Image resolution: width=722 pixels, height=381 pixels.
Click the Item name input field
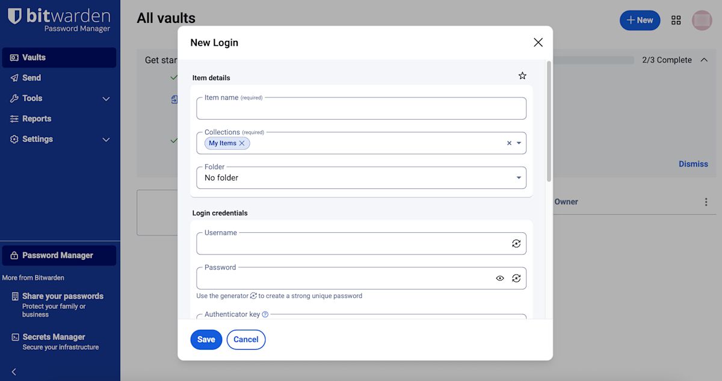[361, 110]
